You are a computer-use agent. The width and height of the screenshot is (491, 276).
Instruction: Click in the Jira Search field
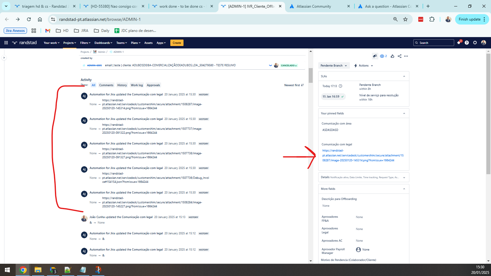coord(434,43)
